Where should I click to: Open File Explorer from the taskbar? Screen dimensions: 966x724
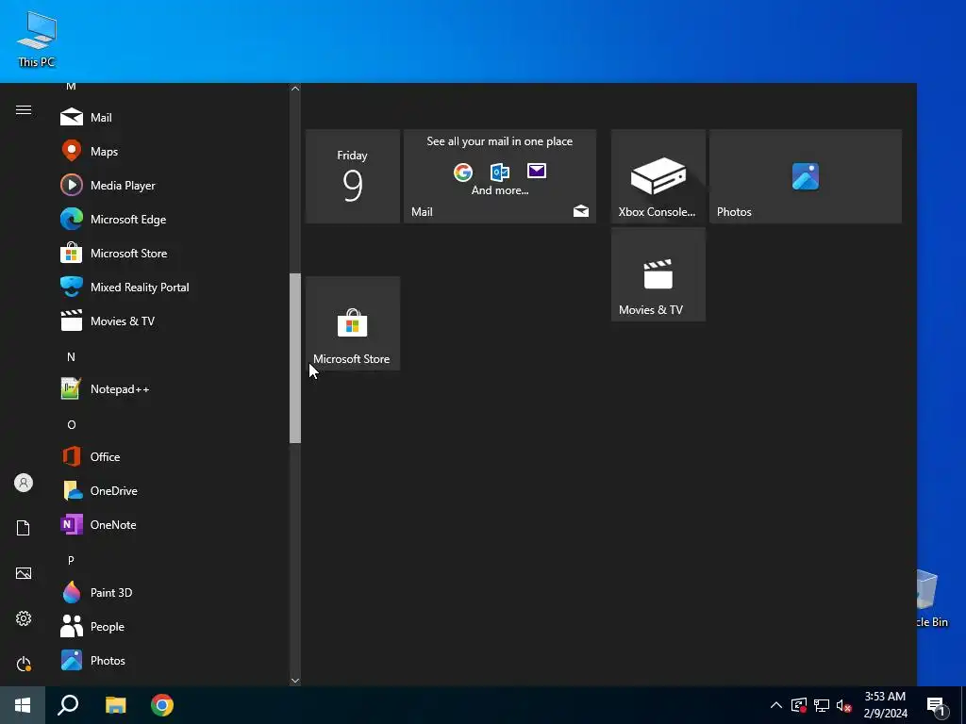pos(115,705)
